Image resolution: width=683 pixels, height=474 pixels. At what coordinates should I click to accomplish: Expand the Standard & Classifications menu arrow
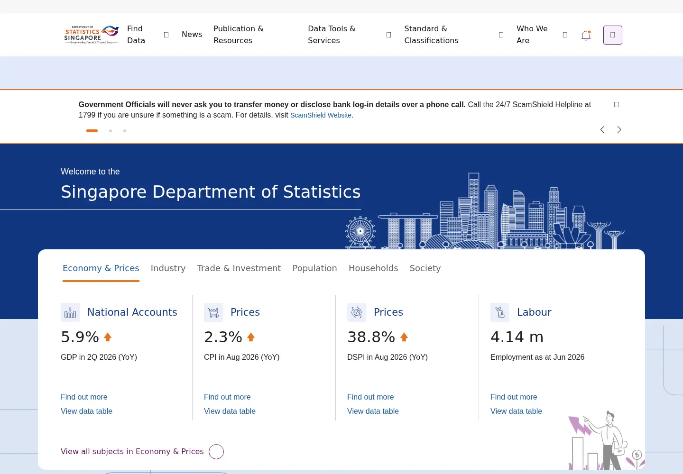pos(501,35)
